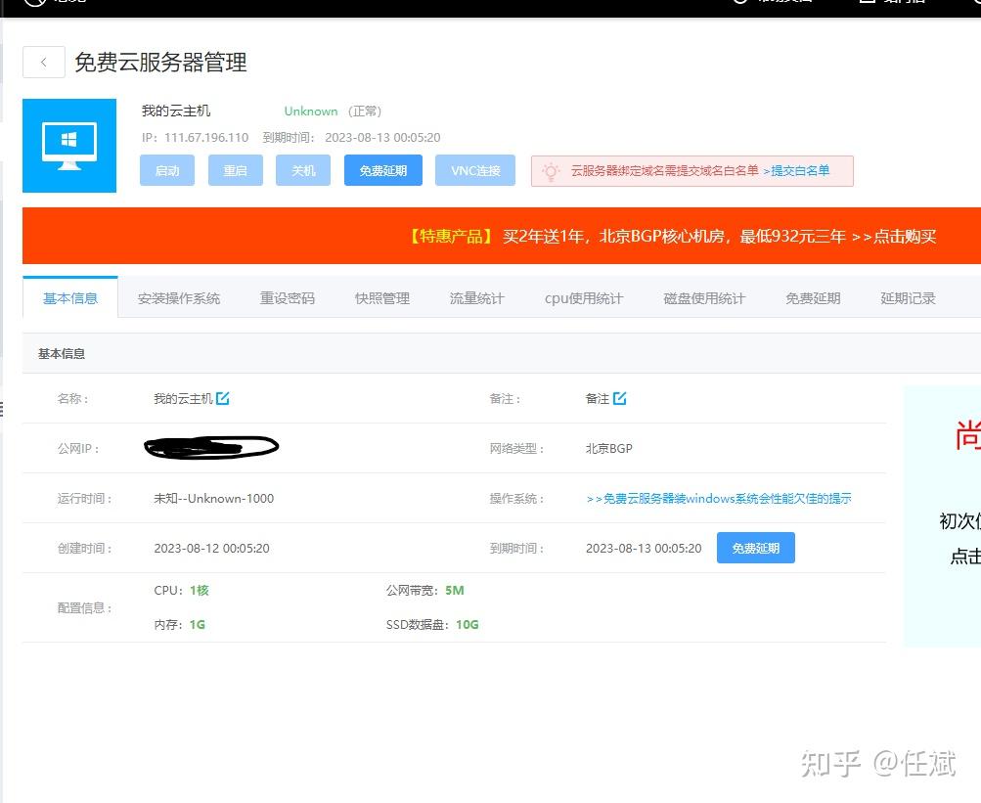Select the 基本信息 tab
The height and width of the screenshot is (803, 981).
click(x=70, y=298)
